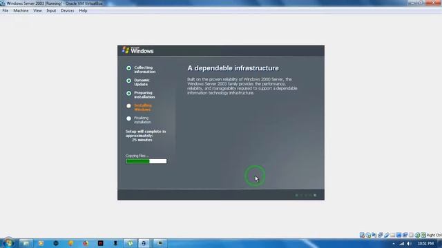Open the Devices menu
The height and width of the screenshot is (248, 442).
pyautogui.click(x=68, y=10)
